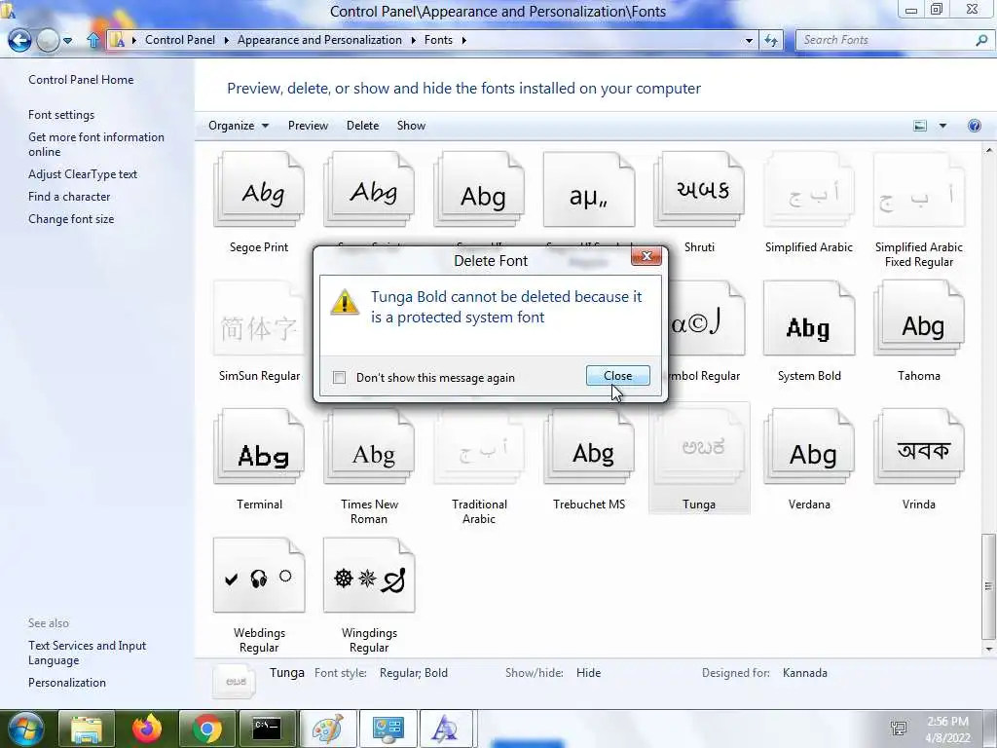Select the Times New Roman font icon
This screenshot has height=748, width=997.
369,446
